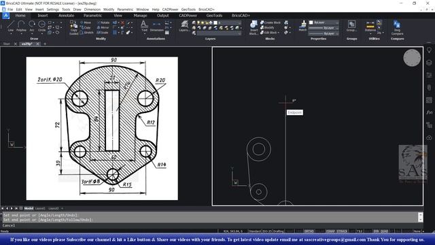Expand the Line tool dropdown arrow

pos(11,34)
